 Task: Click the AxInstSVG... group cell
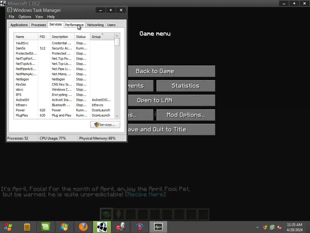point(101,100)
